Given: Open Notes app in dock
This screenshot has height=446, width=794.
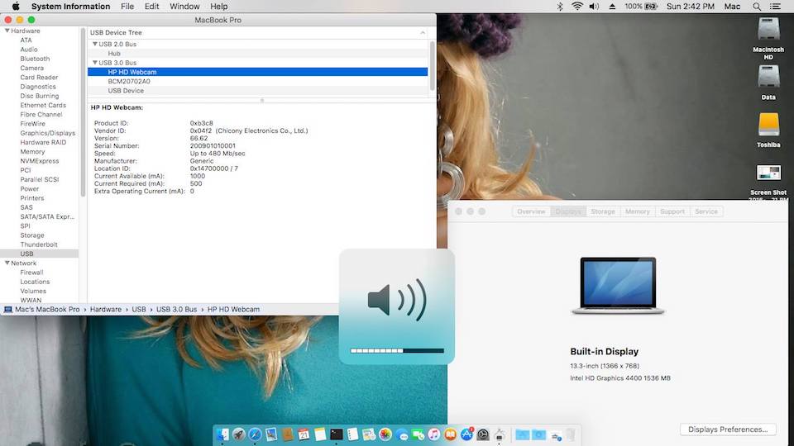Looking at the screenshot, I should pyautogui.click(x=320, y=434).
